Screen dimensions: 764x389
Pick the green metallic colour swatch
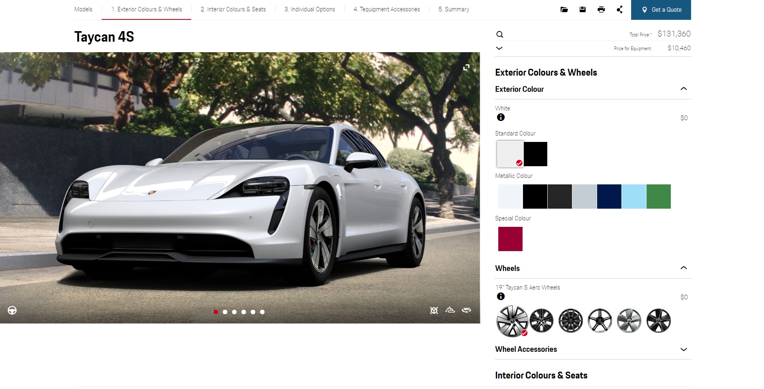(658, 197)
